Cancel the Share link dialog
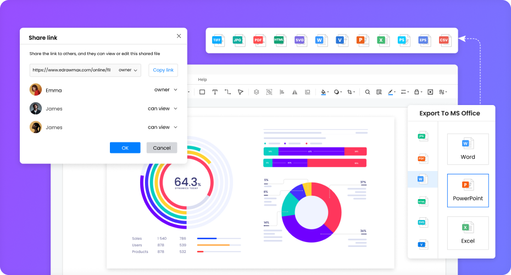The height and width of the screenshot is (275, 511). point(162,148)
